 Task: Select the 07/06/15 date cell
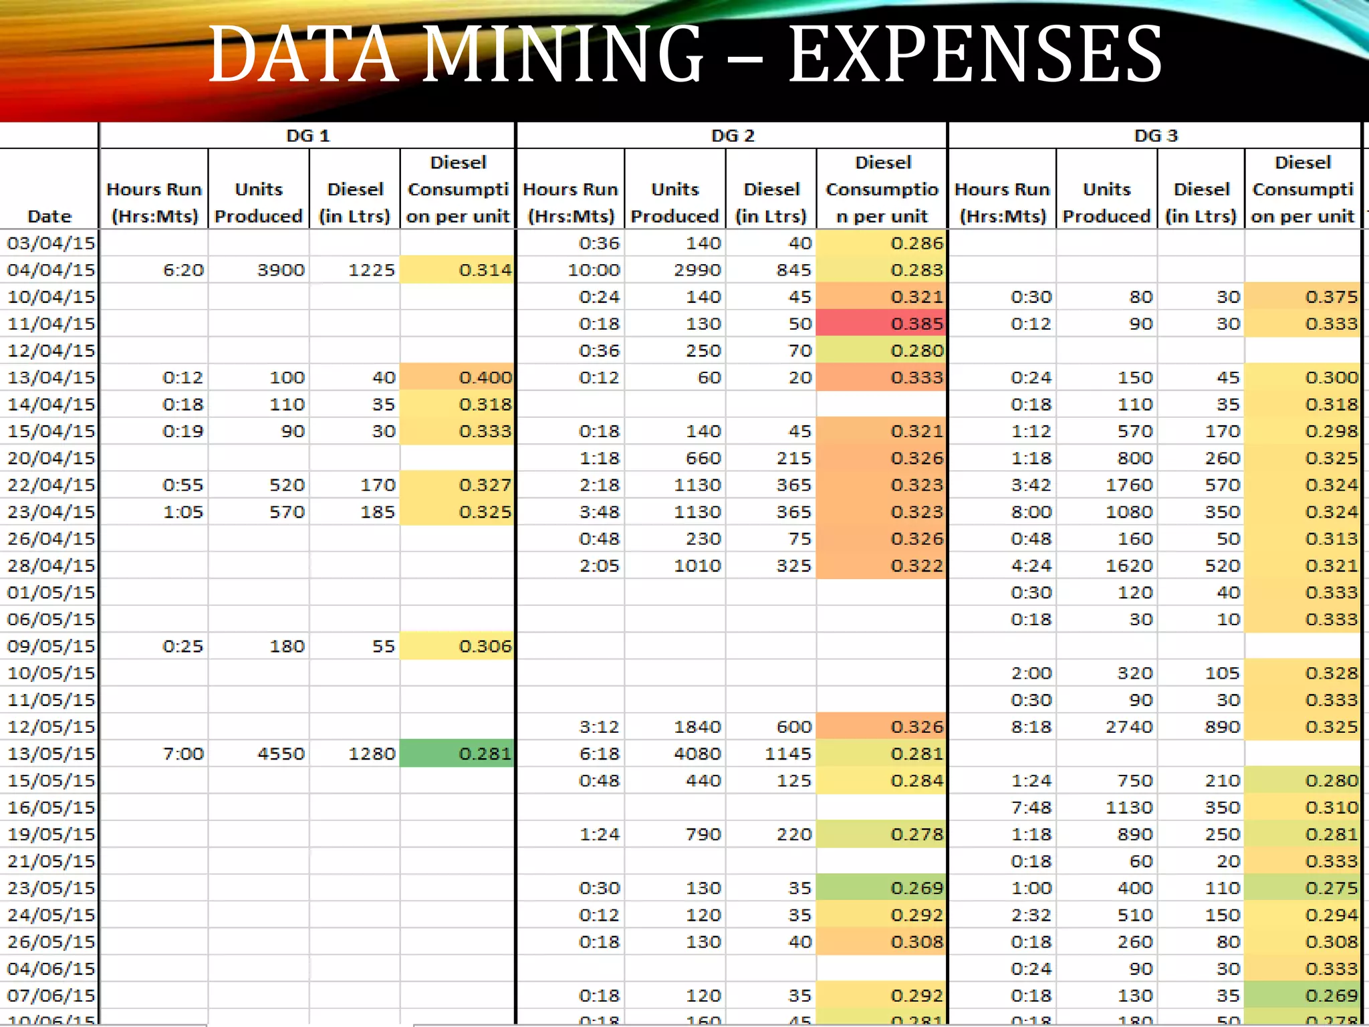pos(51,996)
